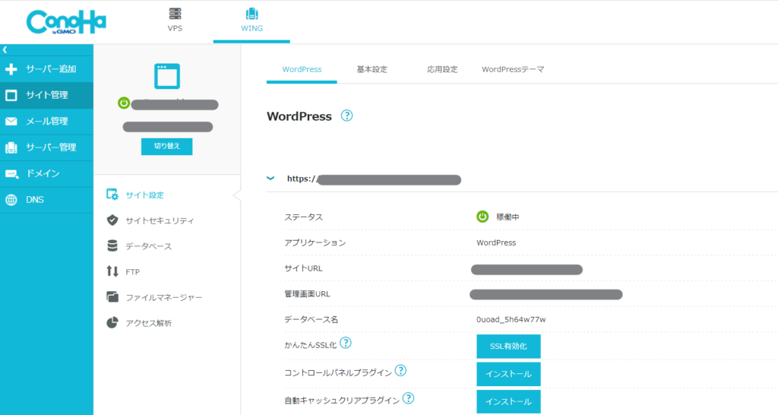Click the ファイルマネージャー folder icon
Screen dimensions: 778x415
(x=112, y=297)
